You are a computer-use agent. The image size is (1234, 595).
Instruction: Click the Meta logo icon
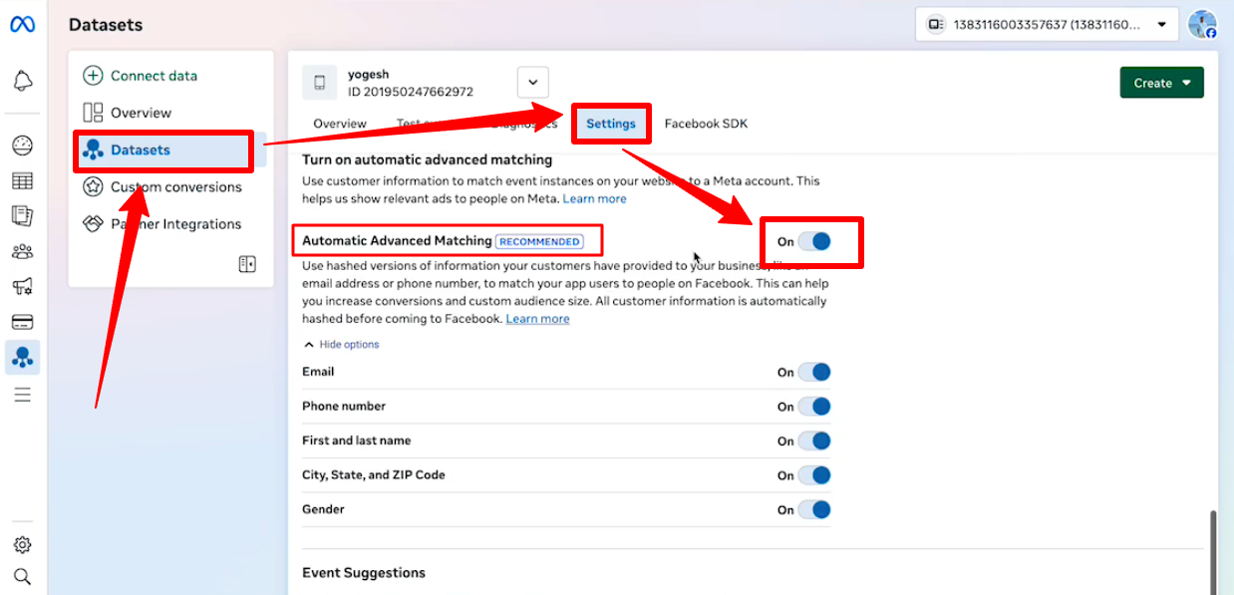click(x=22, y=25)
